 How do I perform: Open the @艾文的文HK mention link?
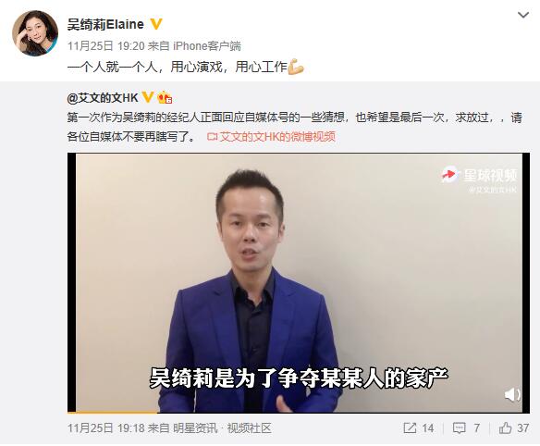103,98
